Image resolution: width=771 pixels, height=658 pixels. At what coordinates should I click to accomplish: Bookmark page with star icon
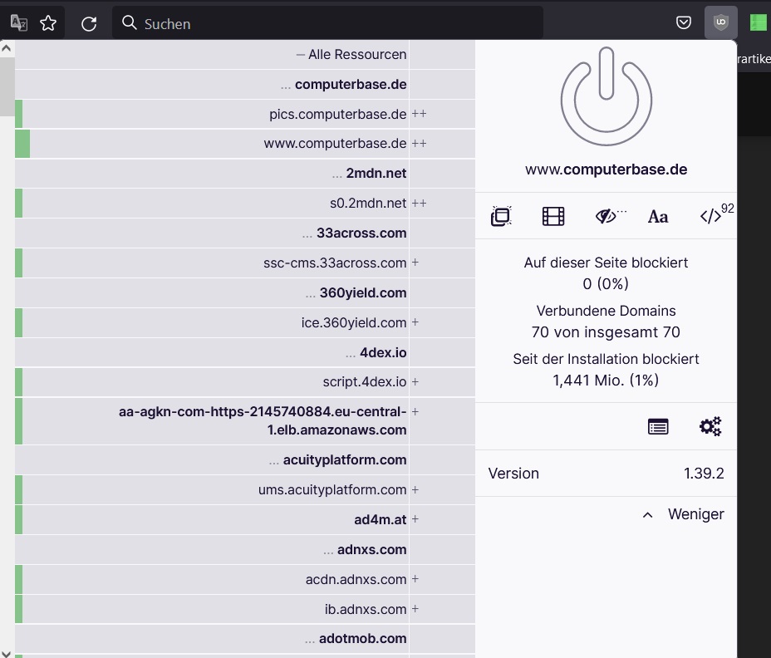point(48,23)
